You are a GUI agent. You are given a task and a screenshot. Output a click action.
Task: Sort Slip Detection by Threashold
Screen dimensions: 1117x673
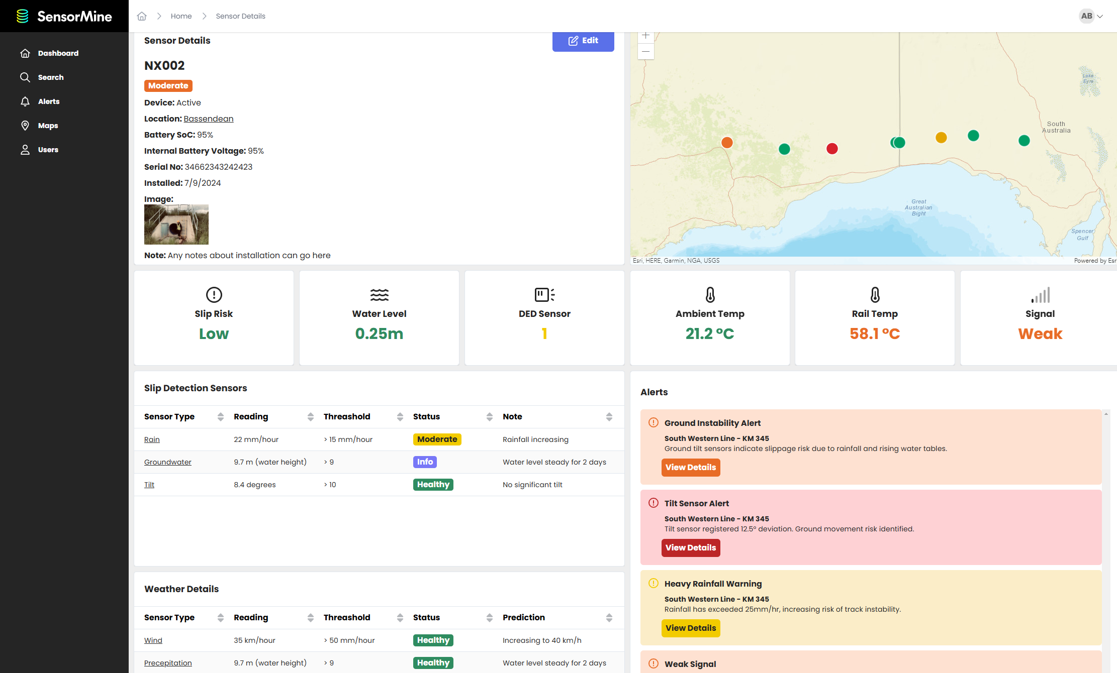tap(400, 417)
